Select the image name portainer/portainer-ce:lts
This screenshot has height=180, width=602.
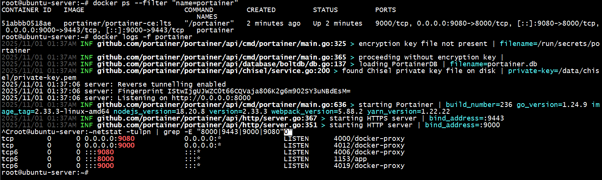pos(117,23)
